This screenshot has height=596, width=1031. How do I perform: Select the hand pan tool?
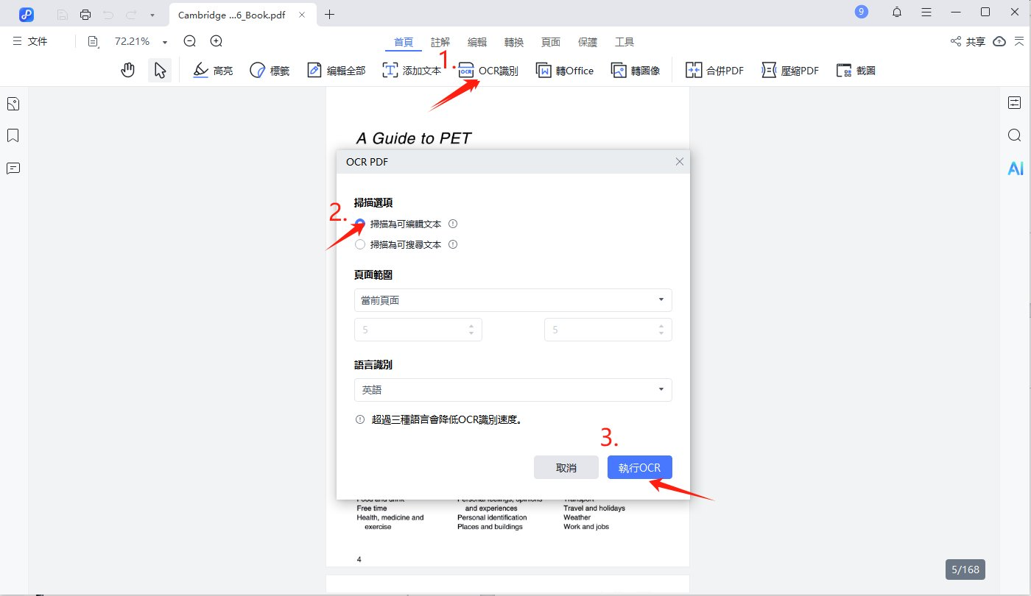pyautogui.click(x=127, y=69)
